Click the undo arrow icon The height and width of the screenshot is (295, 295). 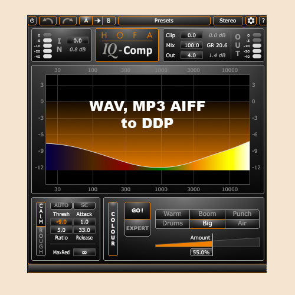[x=48, y=21]
